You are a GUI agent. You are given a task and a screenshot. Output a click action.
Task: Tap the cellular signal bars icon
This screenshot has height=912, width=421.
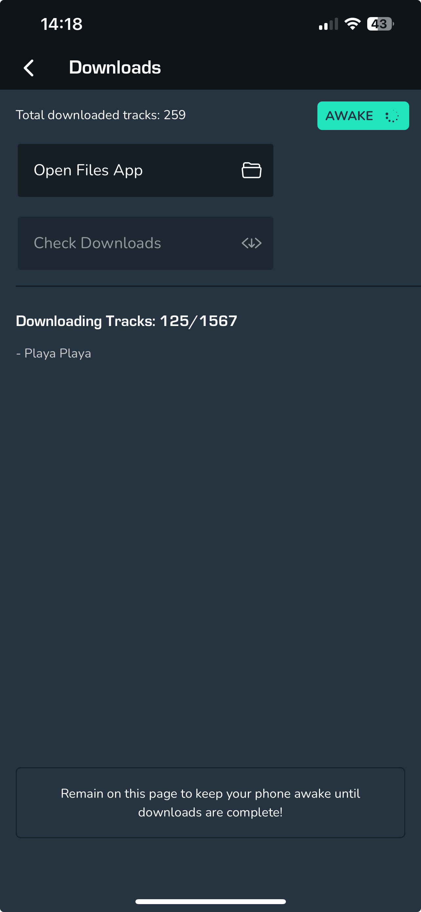pyautogui.click(x=329, y=24)
